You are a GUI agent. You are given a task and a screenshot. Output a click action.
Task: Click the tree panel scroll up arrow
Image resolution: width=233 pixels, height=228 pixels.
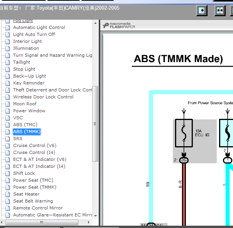[95, 23]
